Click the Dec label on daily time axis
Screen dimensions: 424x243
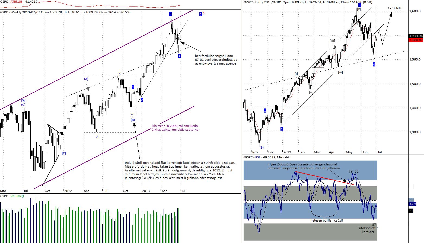[x=271, y=152]
